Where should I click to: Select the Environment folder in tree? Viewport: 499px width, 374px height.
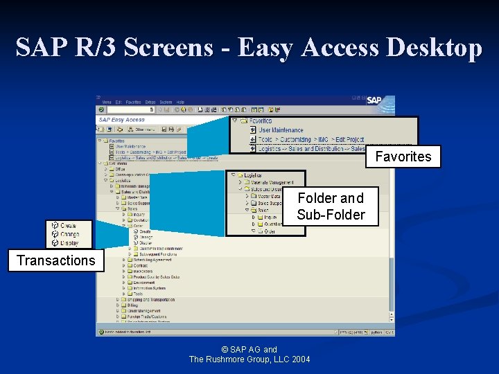(x=141, y=283)
